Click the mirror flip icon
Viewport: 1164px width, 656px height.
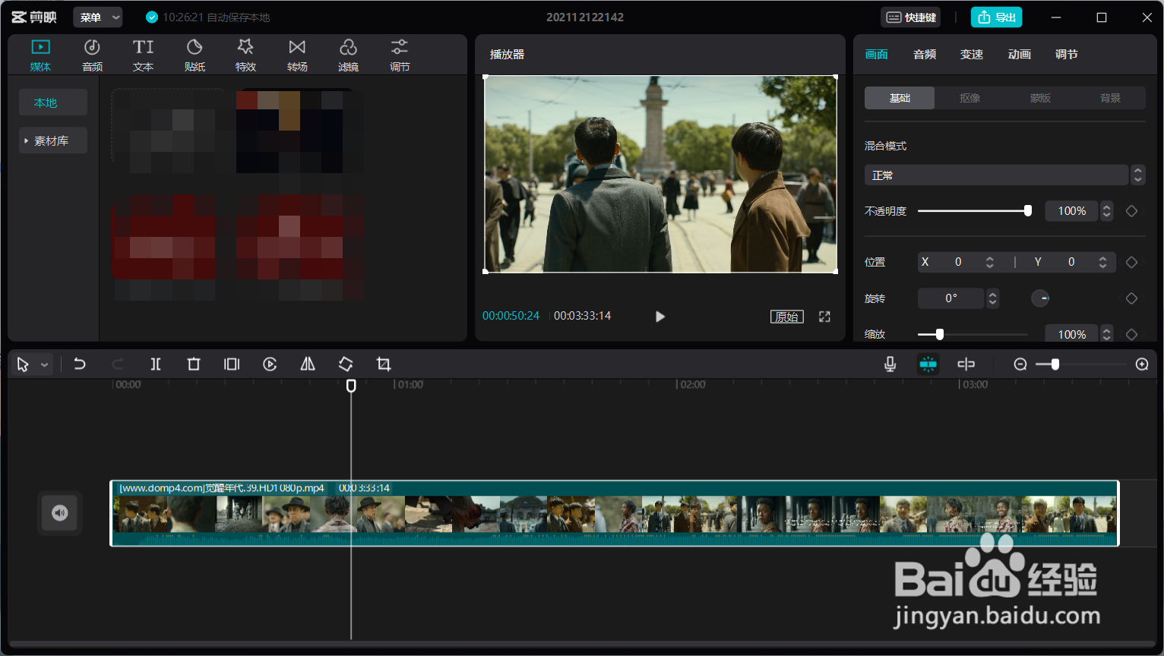pyautogui.click(x=308, y=364)
